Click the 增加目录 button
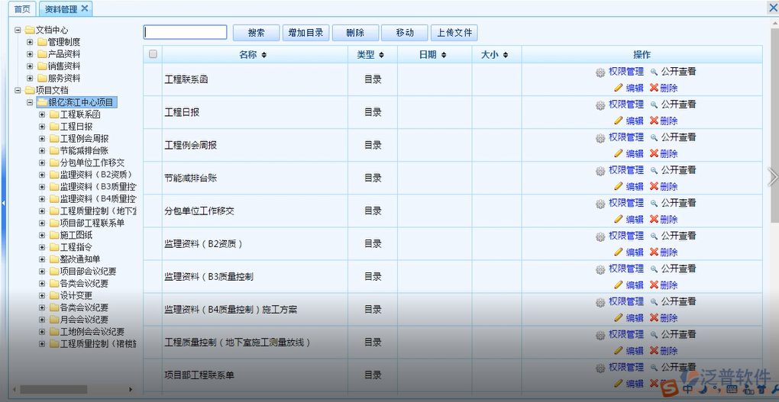The image size is (779, 402). click(305, 33)
